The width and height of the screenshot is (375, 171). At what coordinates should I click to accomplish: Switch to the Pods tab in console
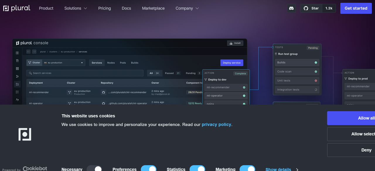(x=123, y=63)
